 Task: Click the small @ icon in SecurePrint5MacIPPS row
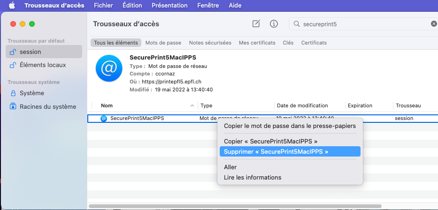(104, 118)
